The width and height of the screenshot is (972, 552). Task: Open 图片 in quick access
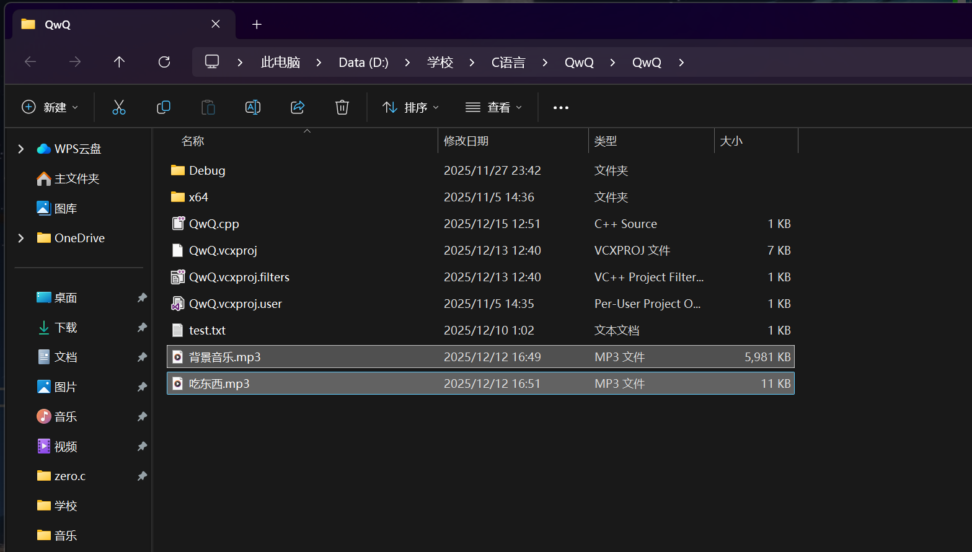coord(66,387)
